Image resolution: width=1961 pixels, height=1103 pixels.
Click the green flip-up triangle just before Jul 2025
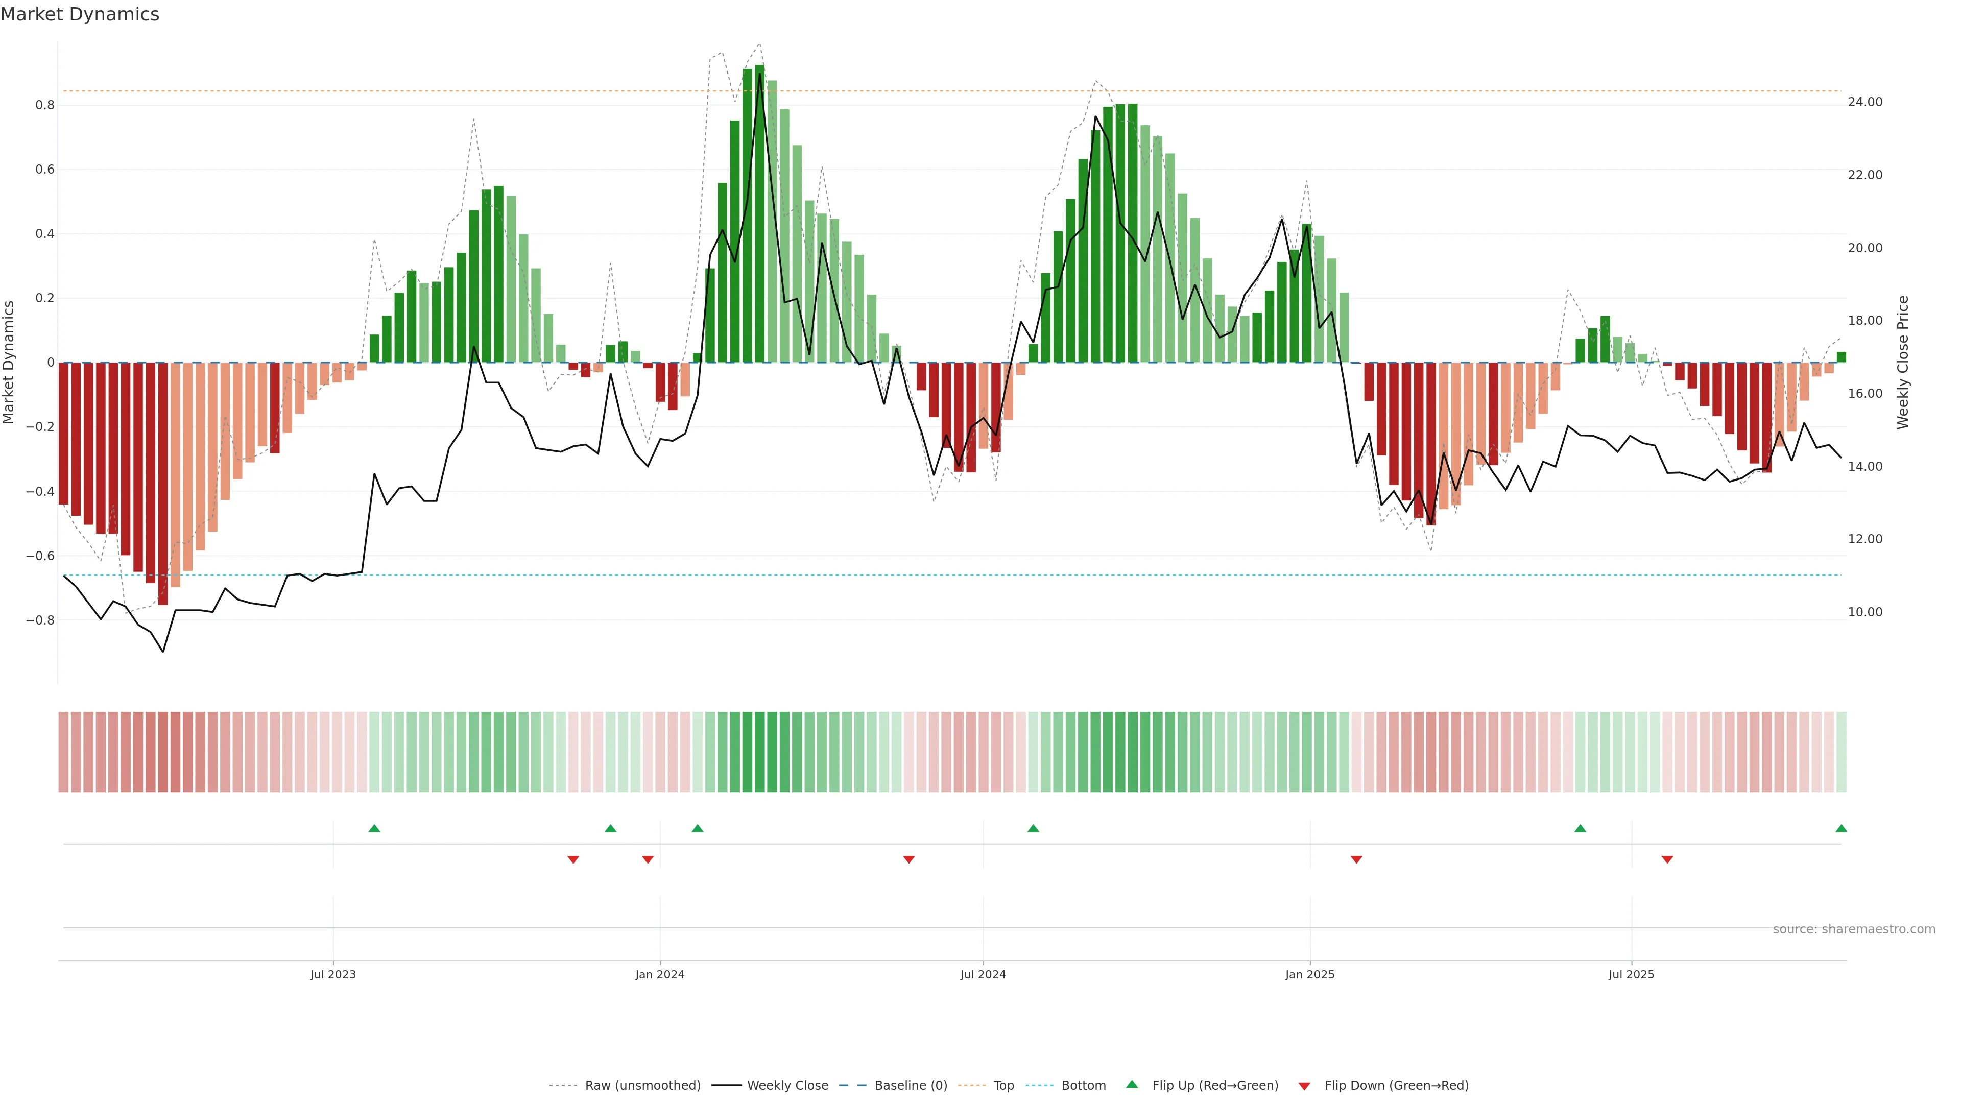pos(1581,828)
